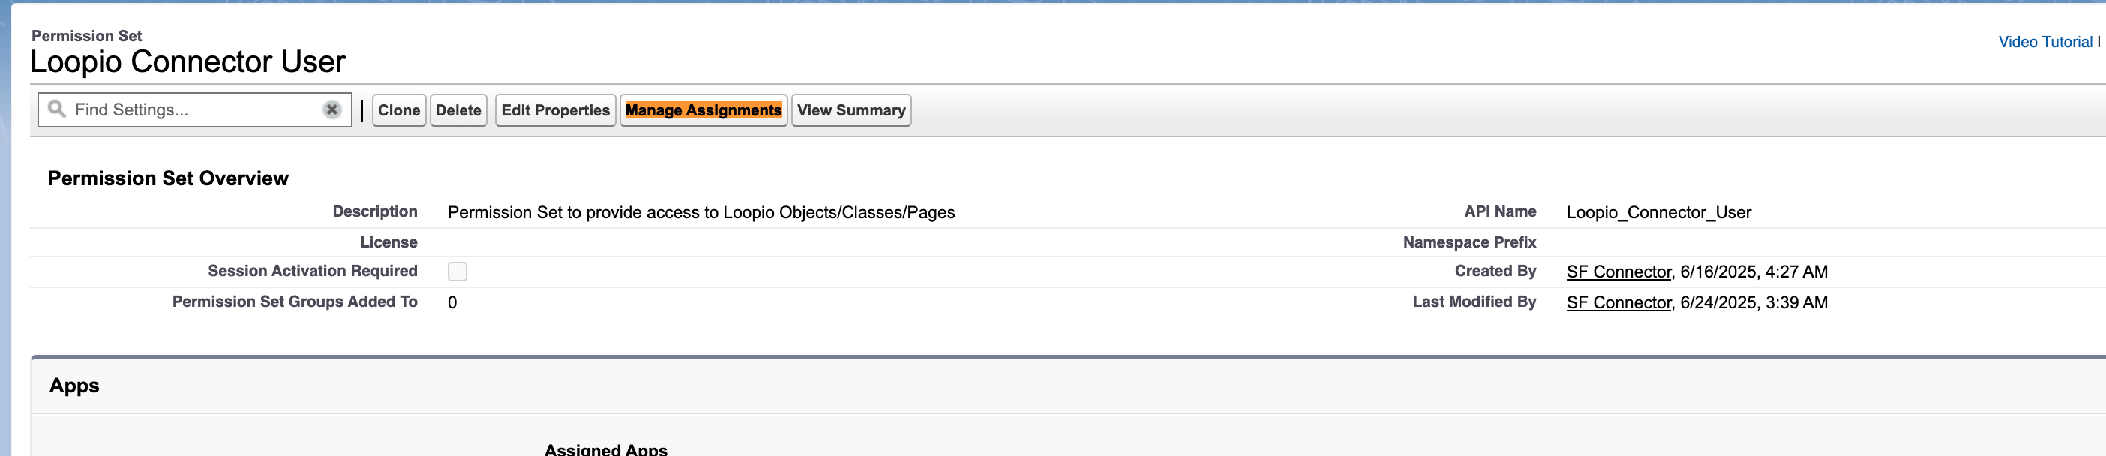Click the Delete button
2106x456 pixels.
(x=457, y=110)
